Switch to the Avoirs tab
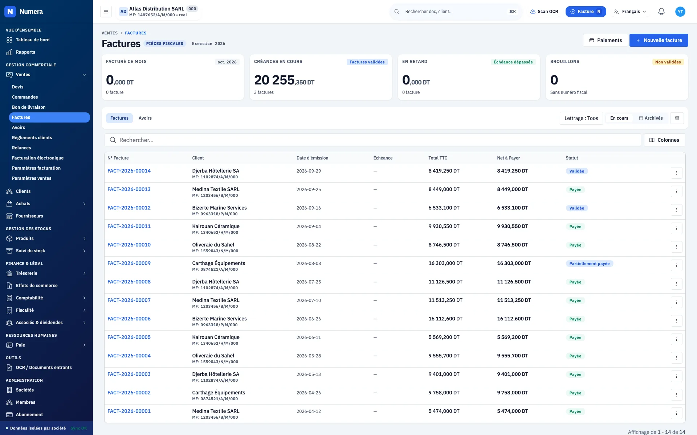 [145, 118]
